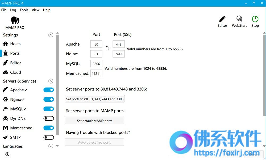Screen dimensions: 266x160
Task: Expand the Languages section
Action: coord(51,146)
